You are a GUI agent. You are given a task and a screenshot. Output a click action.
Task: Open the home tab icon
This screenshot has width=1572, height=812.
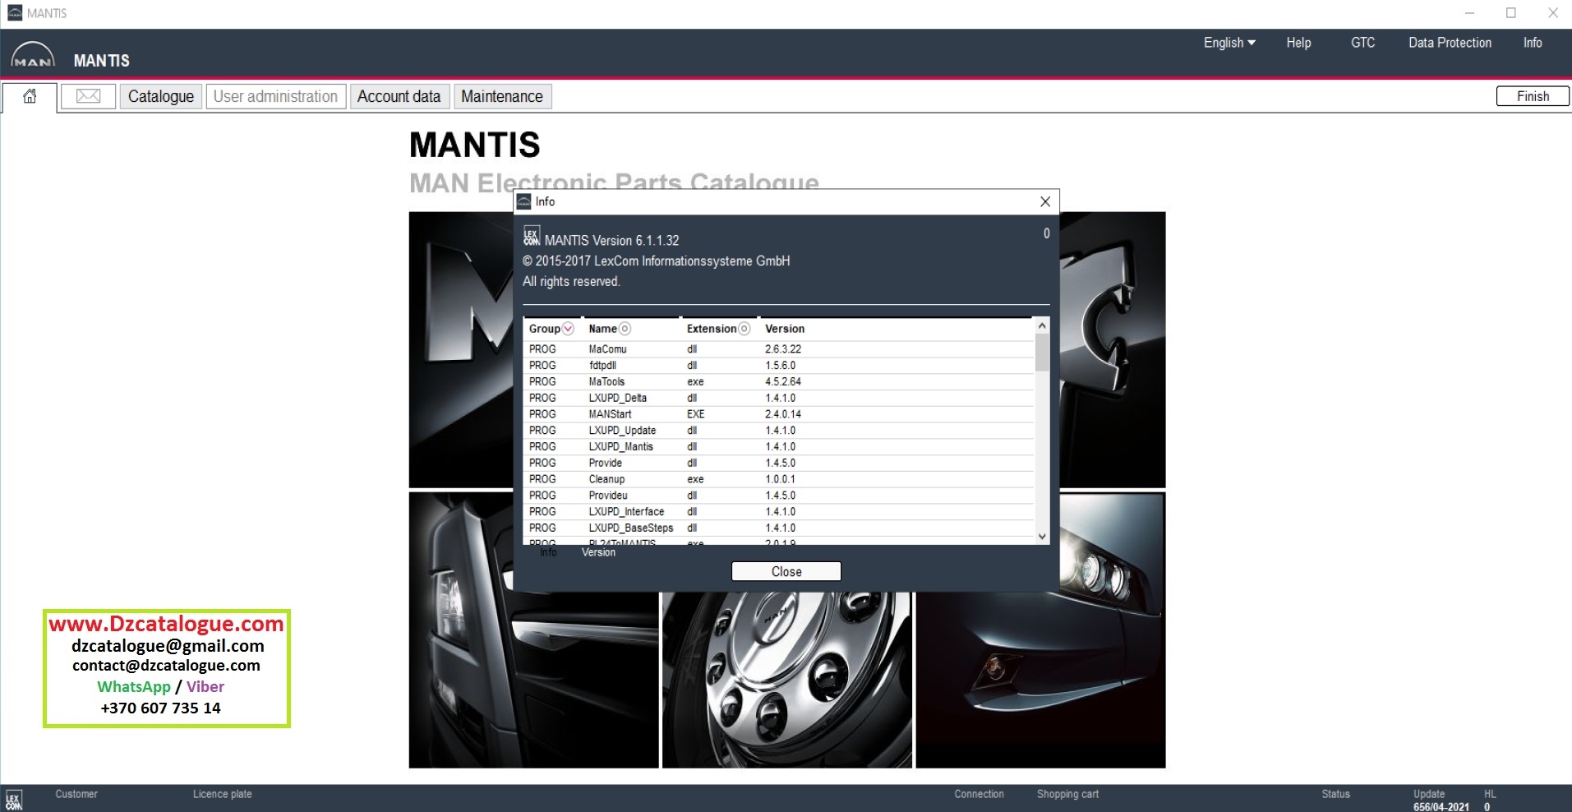(x=30, y=97)
